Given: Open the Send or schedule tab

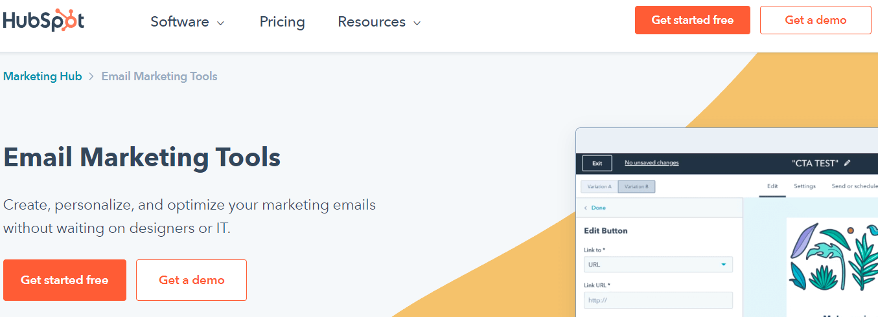Looking at the screenshot, I should coord(854,186).
